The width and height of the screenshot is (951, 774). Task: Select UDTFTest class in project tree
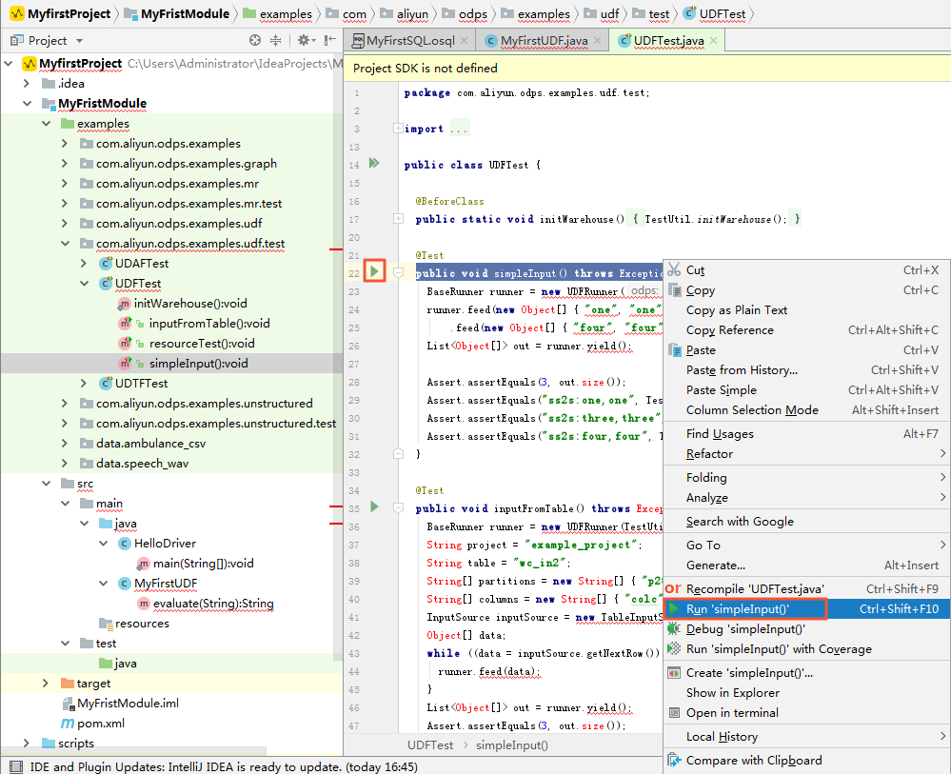click(x=141, y=383)
